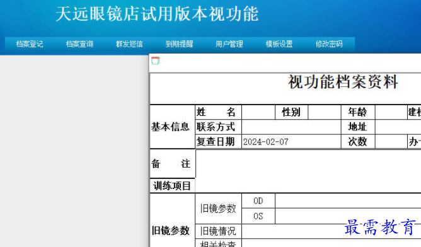
Task: Select 模板设置 in the navigation bar
Action: point(279,43)
